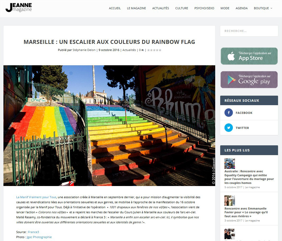Rate the article with the star rating
Image resolution: width=282 pixels, height=241 pixels.
tap(154, 50)
